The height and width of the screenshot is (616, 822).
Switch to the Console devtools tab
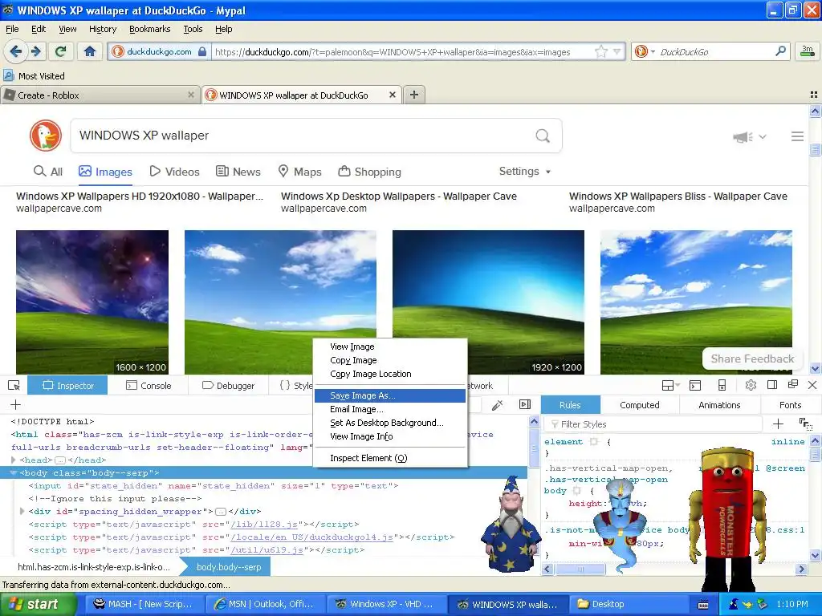[x=149, y=386]
